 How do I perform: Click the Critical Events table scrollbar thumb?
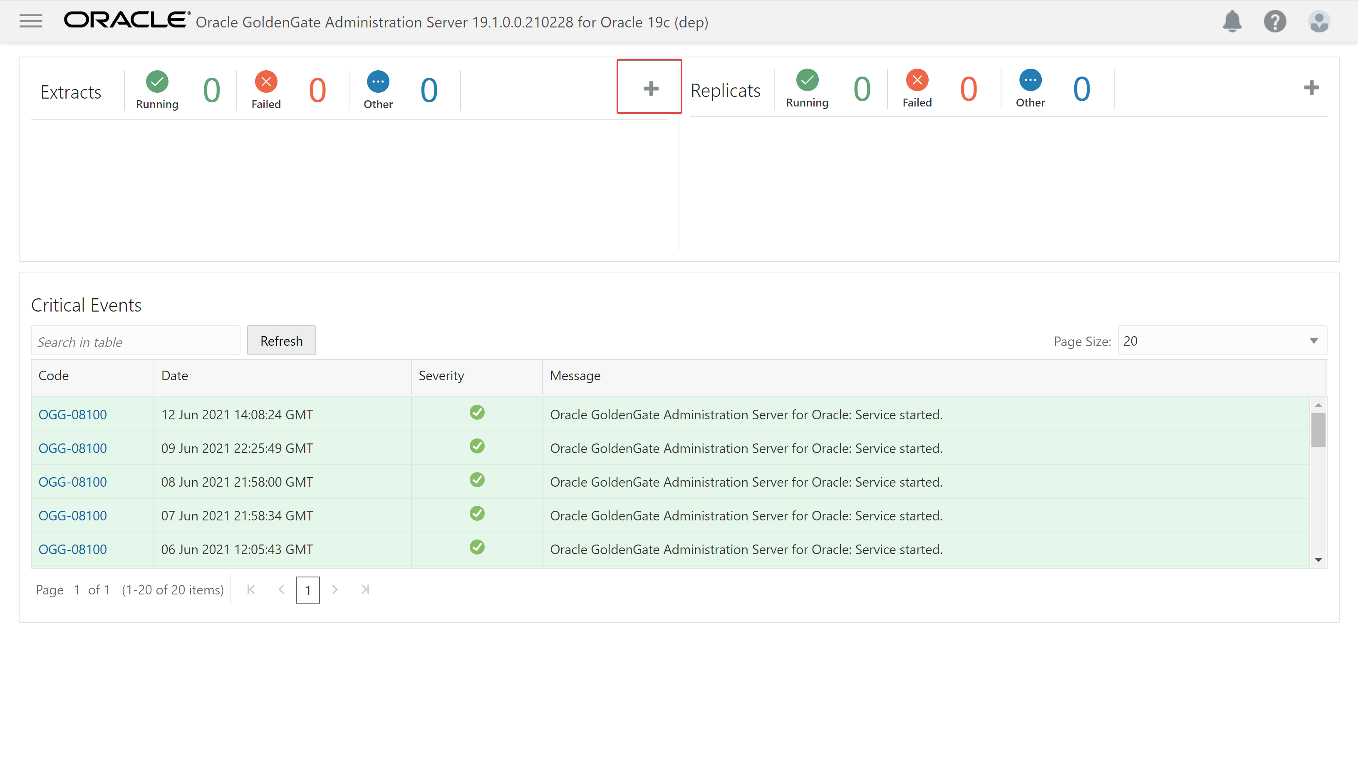click(x=1318, y=430)
